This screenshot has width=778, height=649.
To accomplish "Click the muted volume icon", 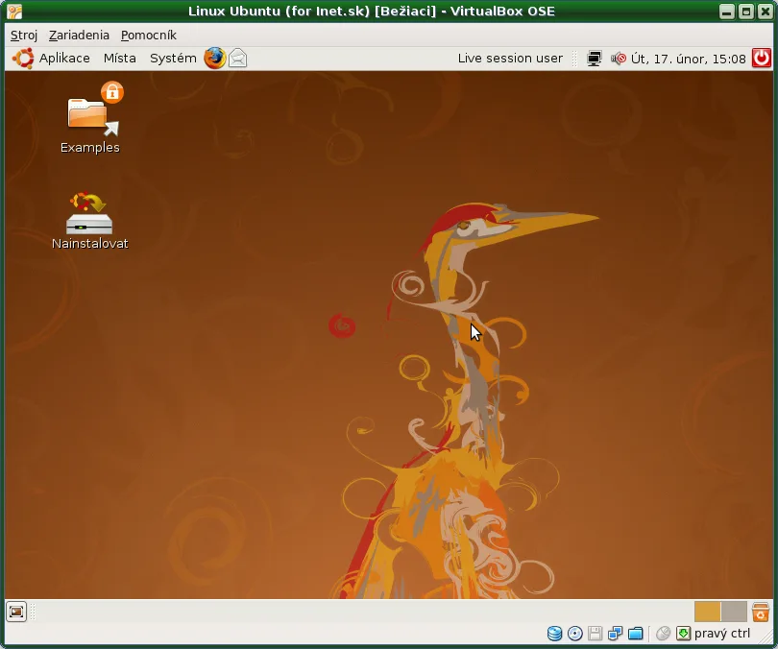I will (x=619, y=59).
